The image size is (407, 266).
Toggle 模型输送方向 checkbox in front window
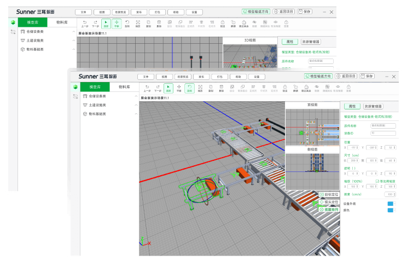point(307,77)
